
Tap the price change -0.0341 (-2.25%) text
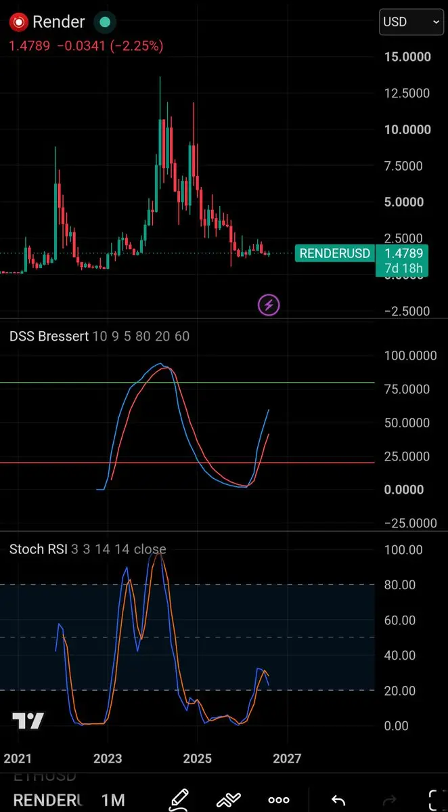coord(110,46)
